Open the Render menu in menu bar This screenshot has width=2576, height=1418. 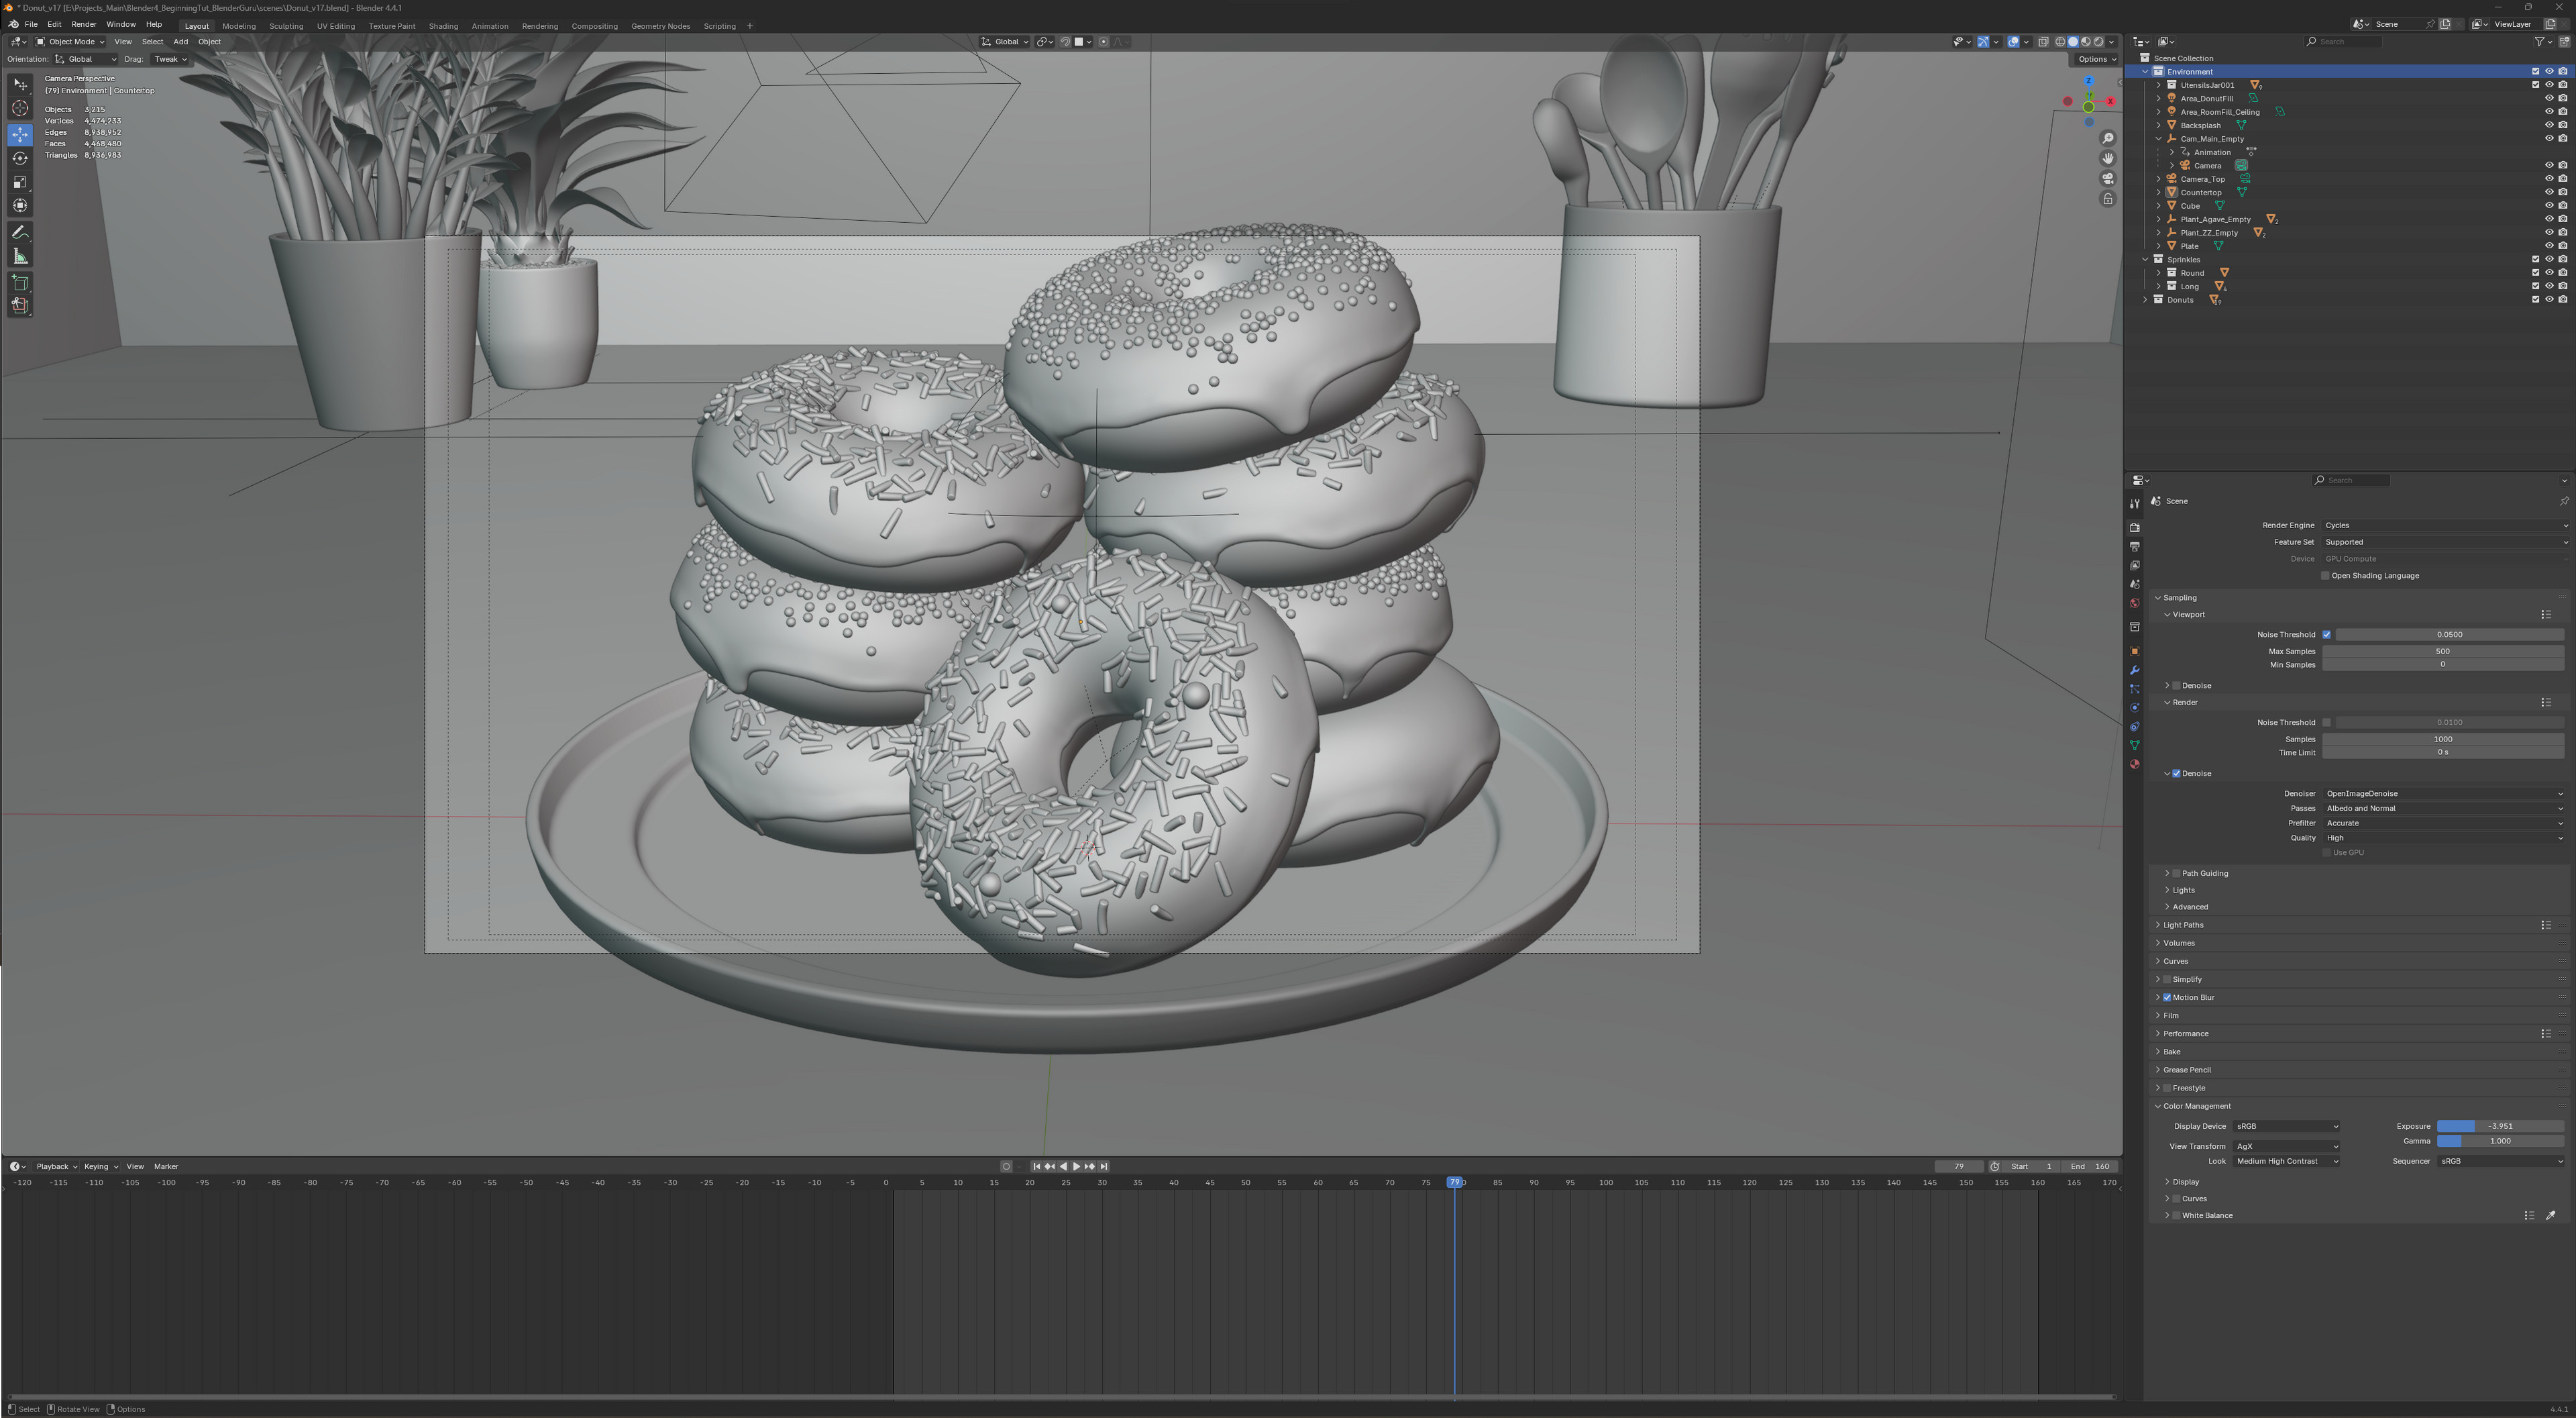click(84, 24)
